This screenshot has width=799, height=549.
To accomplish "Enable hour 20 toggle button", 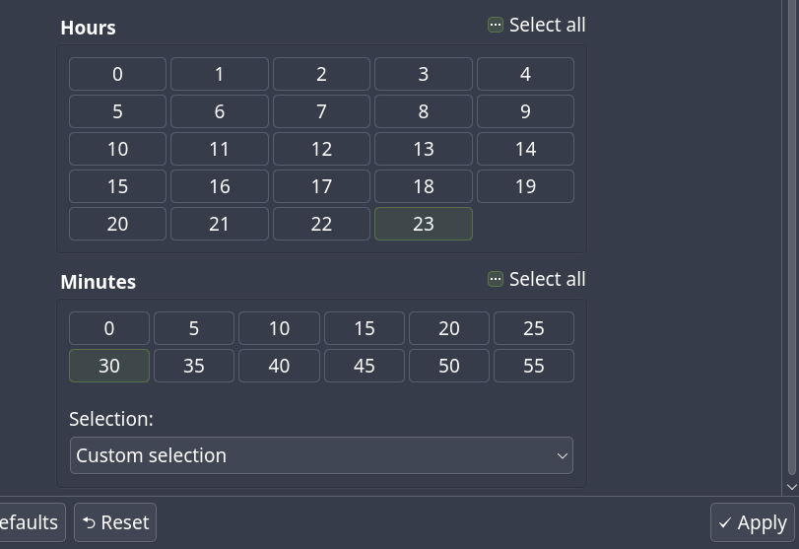I will point(117,224).
